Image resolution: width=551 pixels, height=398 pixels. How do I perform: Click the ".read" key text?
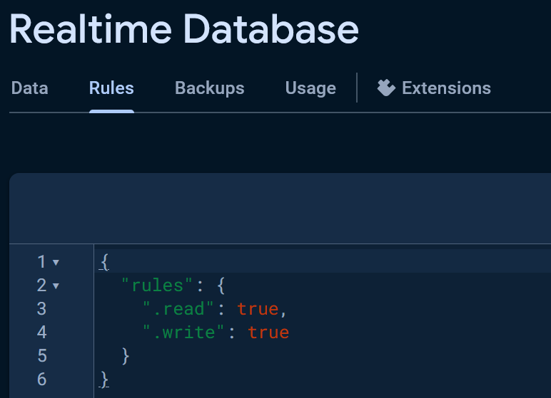pos(178,309)
